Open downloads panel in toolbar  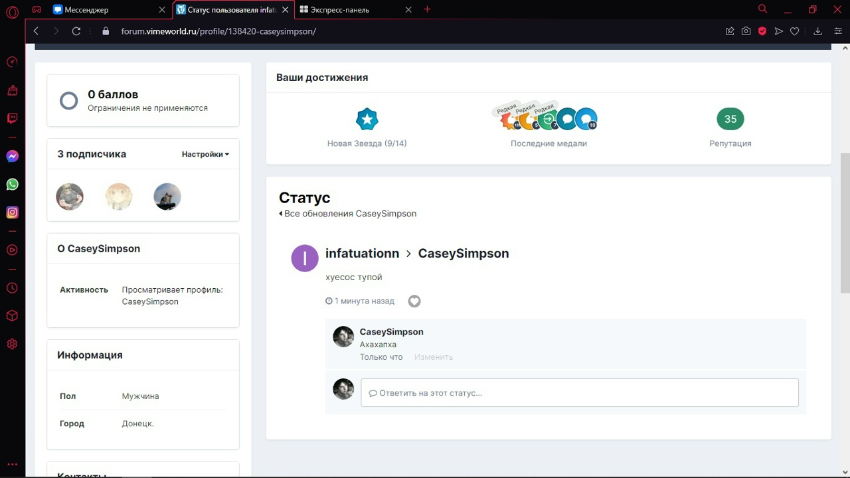pos(818,31)
